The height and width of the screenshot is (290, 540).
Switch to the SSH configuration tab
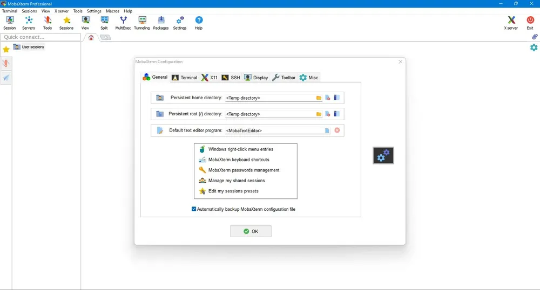[x=231, y=78]
